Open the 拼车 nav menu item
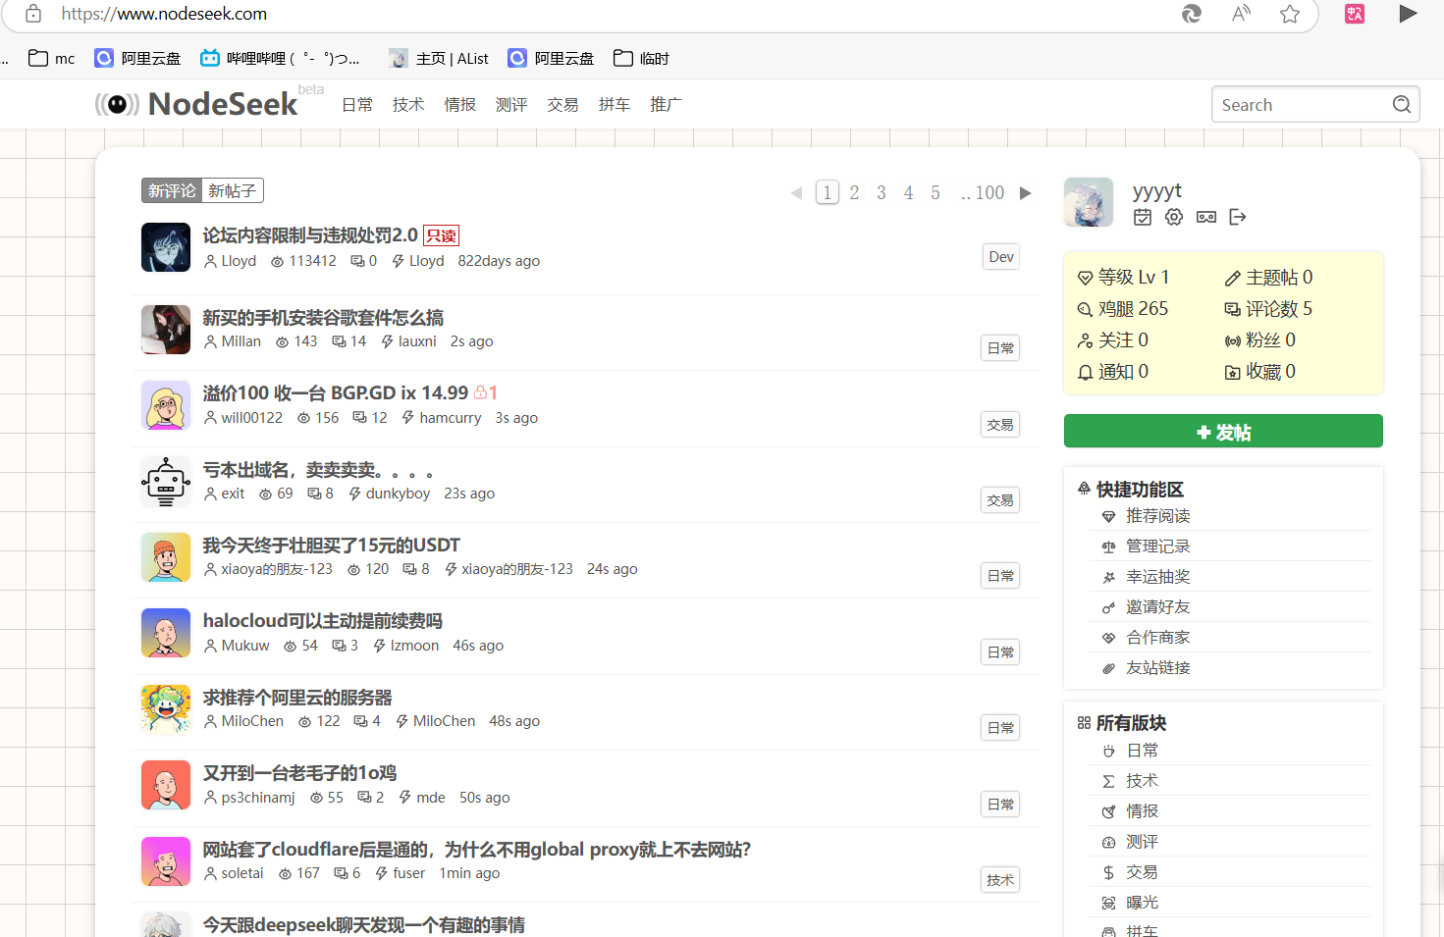This screenshot has width=1444, height=937. [615, 105]
